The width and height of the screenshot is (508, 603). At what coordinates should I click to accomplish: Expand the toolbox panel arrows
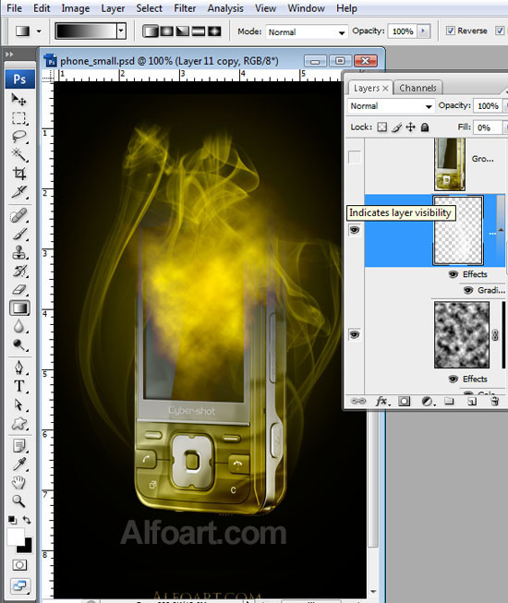9,54
